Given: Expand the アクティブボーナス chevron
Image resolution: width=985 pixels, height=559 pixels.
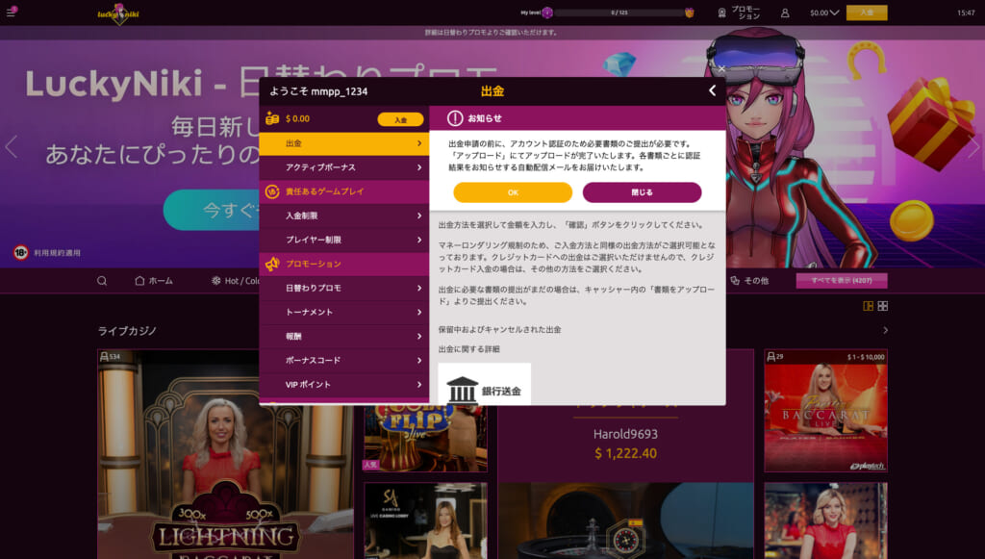Looking at the screenshot, I should [x=419, y=167].
